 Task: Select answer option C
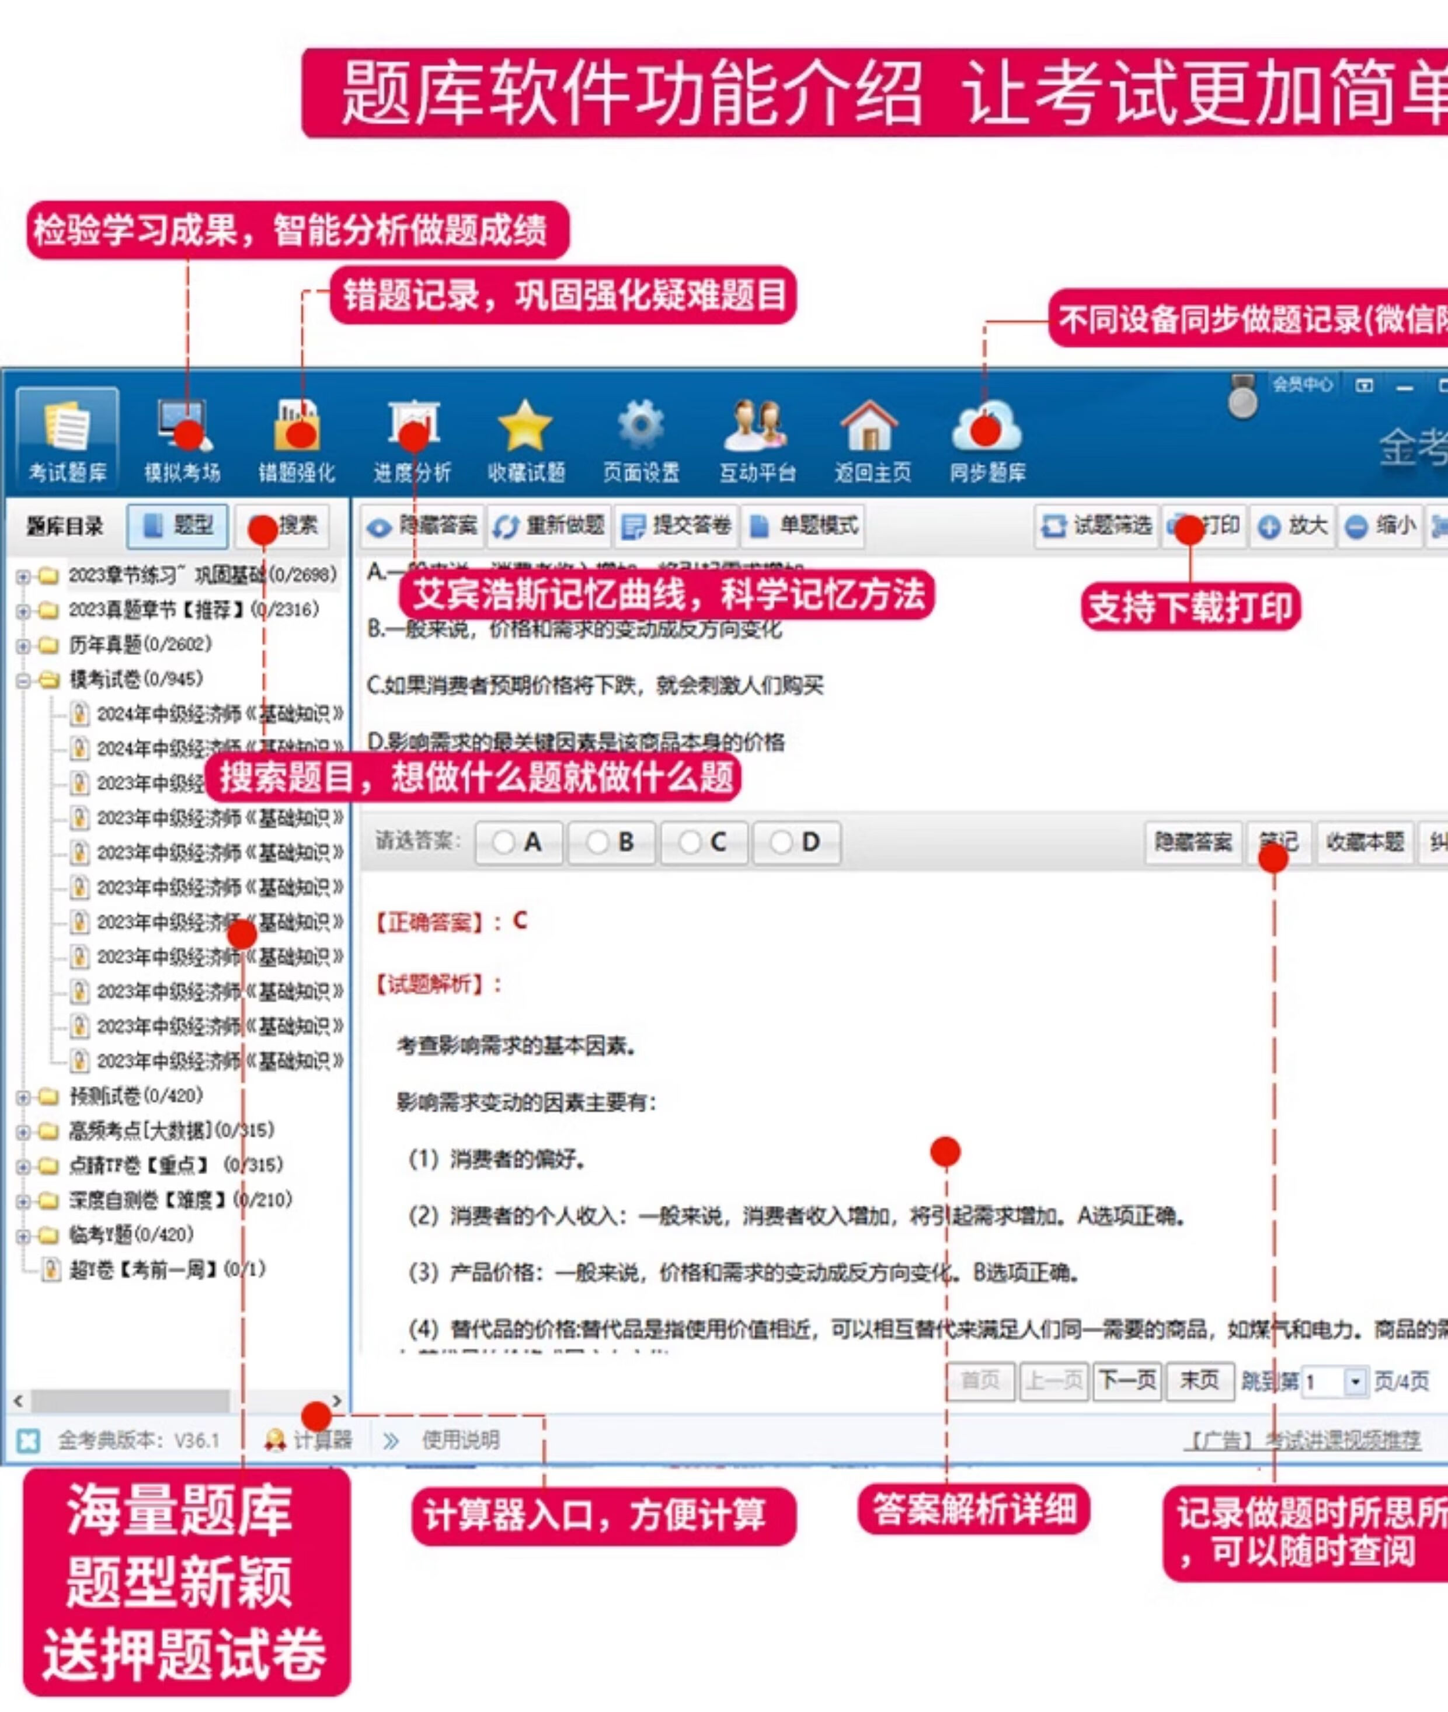click(x=704, y=842)
